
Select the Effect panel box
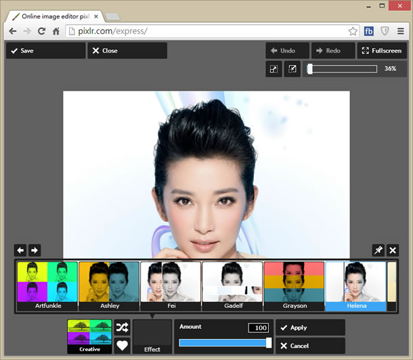(152, 336)
